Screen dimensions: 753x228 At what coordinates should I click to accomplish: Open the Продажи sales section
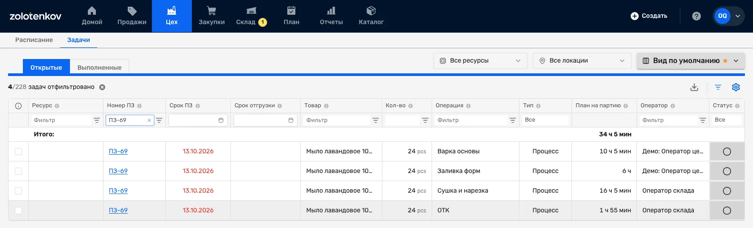click(132, 16)
